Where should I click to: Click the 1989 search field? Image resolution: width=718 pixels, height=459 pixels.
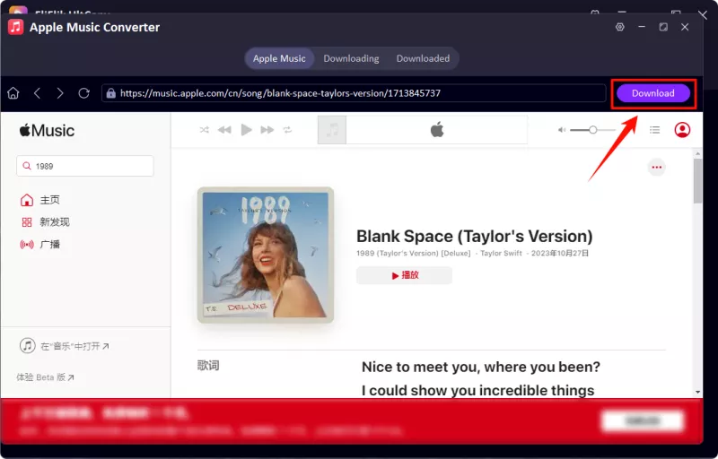point(85,166)
